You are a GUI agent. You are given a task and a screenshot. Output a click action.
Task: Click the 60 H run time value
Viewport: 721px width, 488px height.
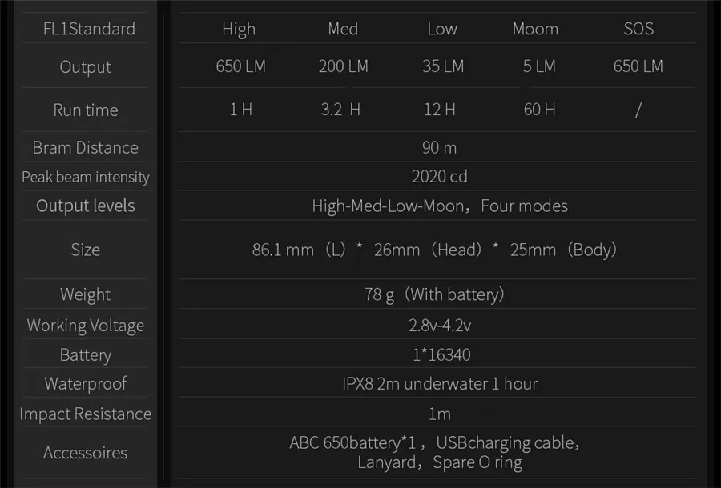click(x=539, y=110)
